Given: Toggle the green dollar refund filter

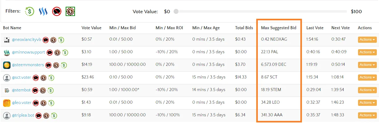Looking at the screenshot, I should (x=30, y=11).
